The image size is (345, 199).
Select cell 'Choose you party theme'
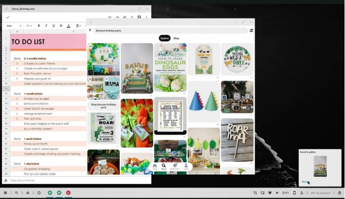click(39, 63)
